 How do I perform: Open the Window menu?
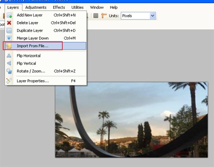(x=97, y=7)
